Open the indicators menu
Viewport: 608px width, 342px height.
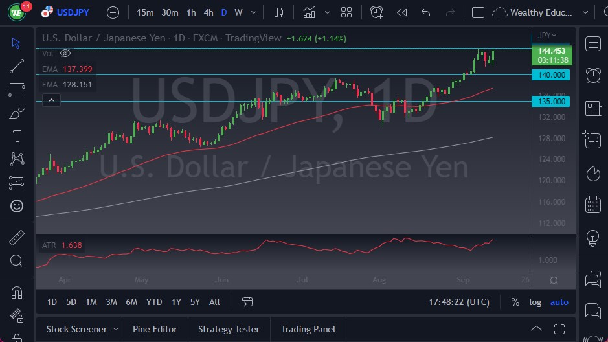[309, 13]
